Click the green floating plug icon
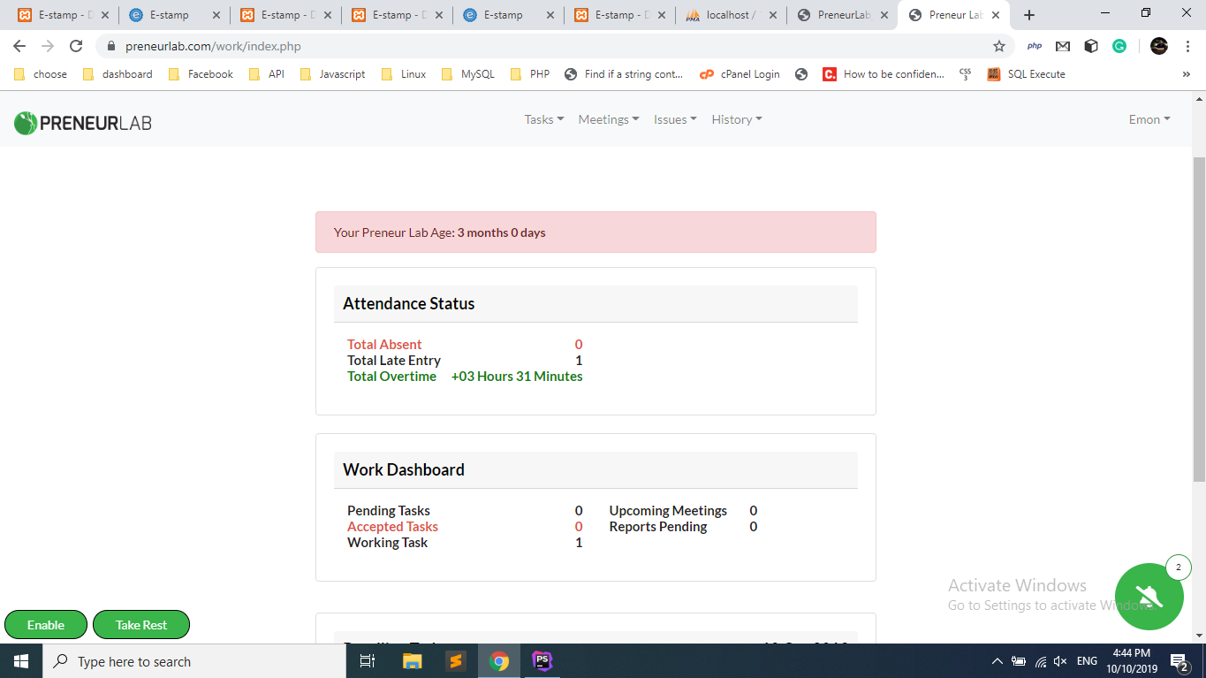Screen dimensions: 1206x678 (x=1149, y=597)
